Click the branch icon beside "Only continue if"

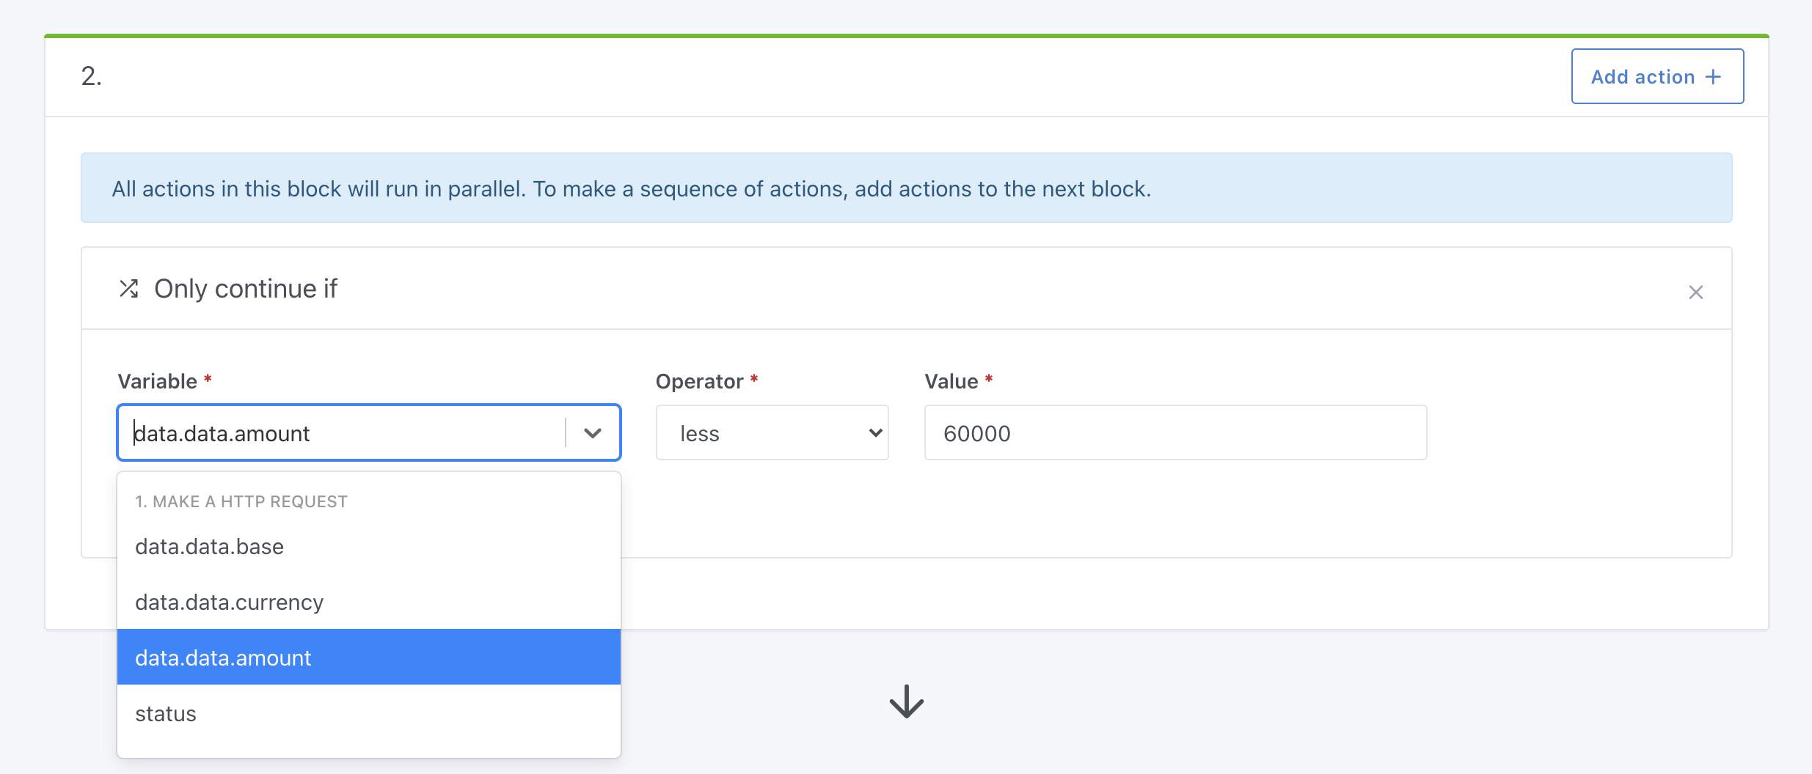point(129,288)
